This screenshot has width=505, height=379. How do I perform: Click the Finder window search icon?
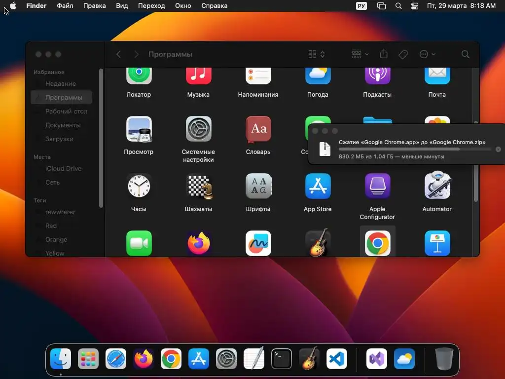click(x=465, y=54)
